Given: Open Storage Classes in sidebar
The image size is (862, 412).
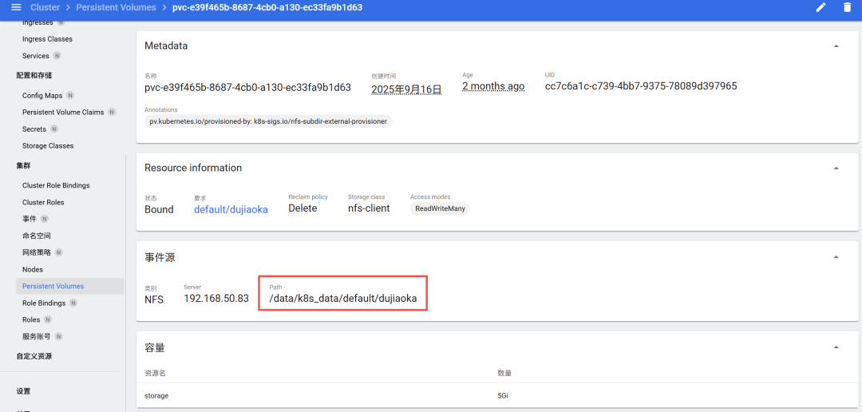Looking at the screenshot, I should click(48, 146).
